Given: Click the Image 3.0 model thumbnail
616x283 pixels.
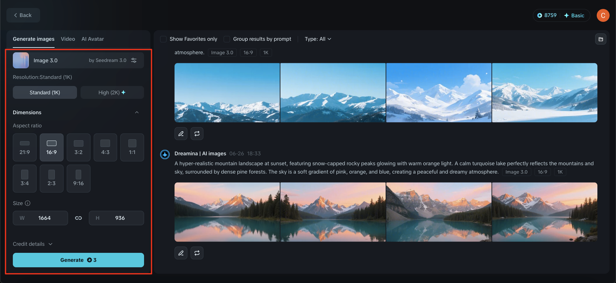Looking at the screenshot, I should 21,60.
